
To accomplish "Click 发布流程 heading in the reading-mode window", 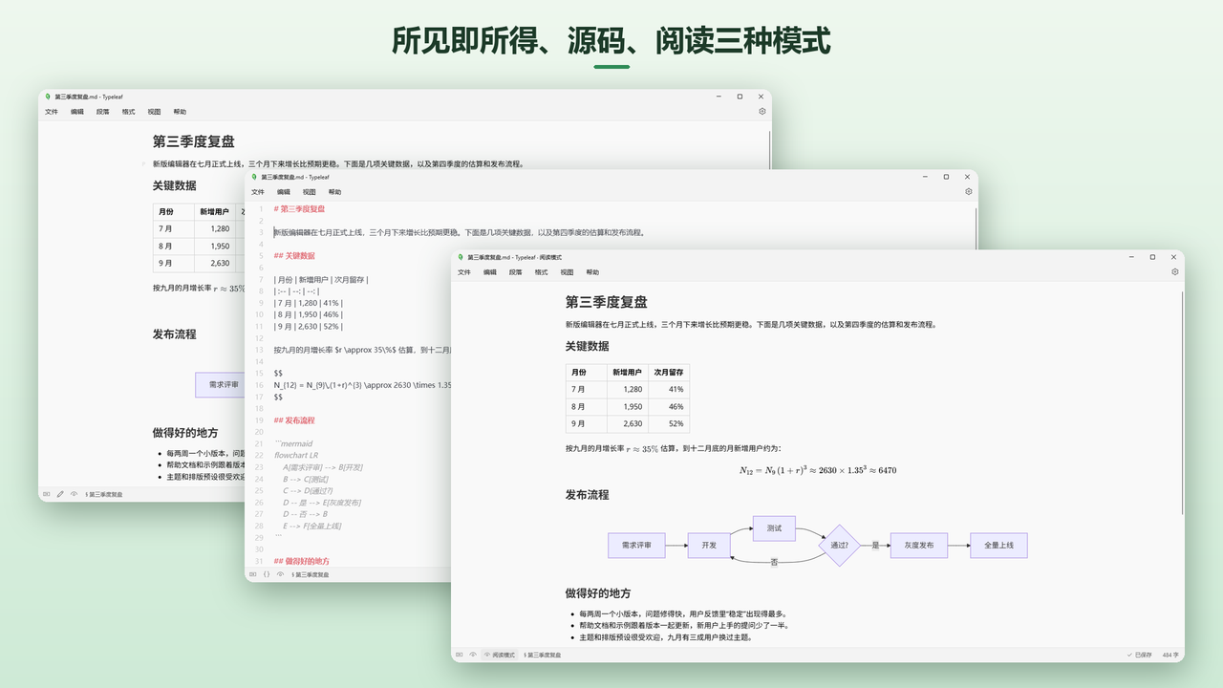I will 587,495.
